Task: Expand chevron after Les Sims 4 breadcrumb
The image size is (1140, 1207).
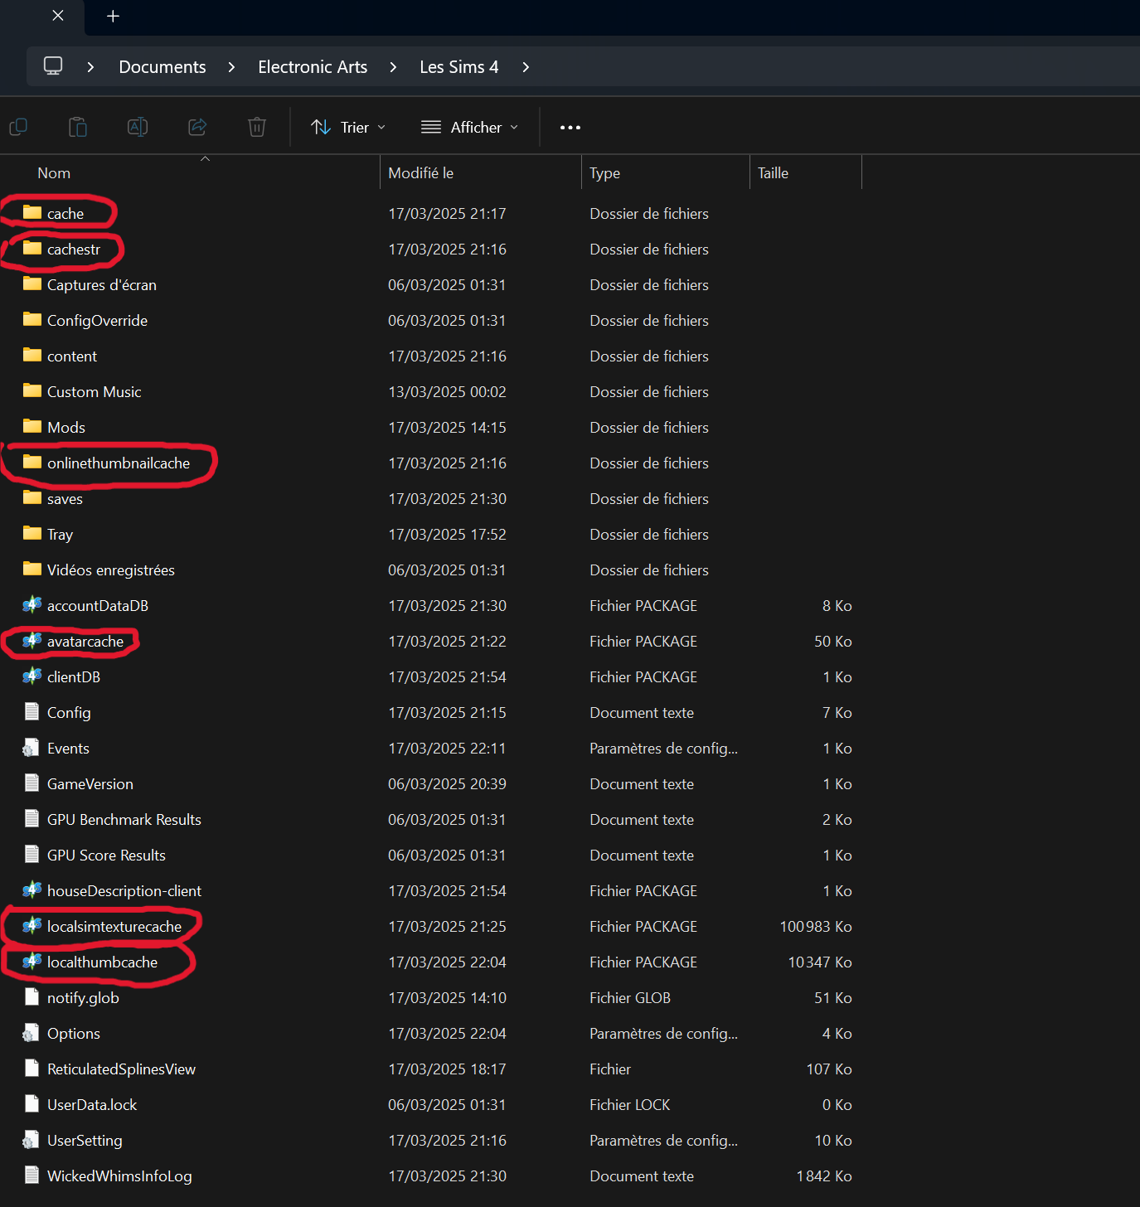Action: [526, 67]
